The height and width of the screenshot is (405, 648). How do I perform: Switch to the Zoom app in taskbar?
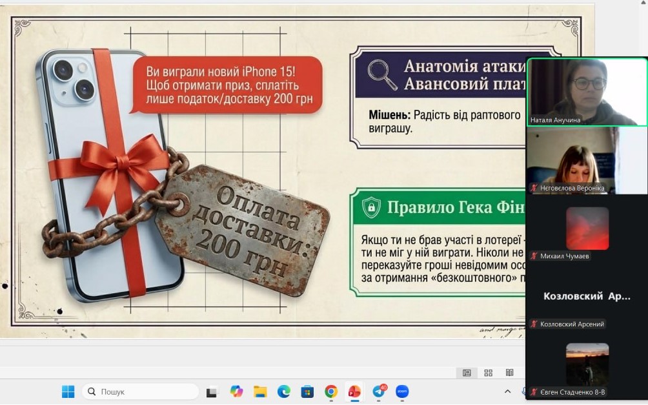(x=402, y=391)
